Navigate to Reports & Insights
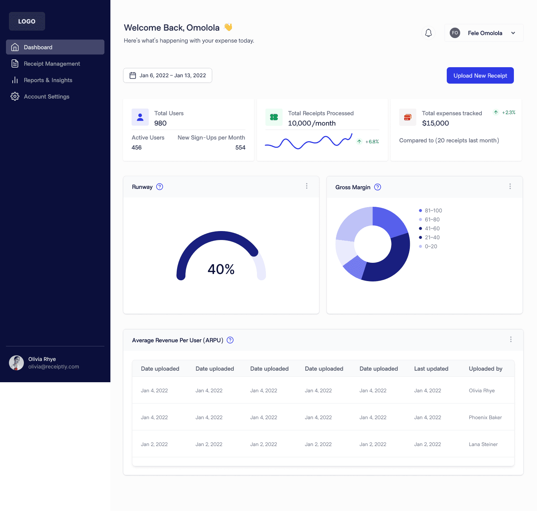This screenshot has height=511, width=537. (x=48, y=80)
